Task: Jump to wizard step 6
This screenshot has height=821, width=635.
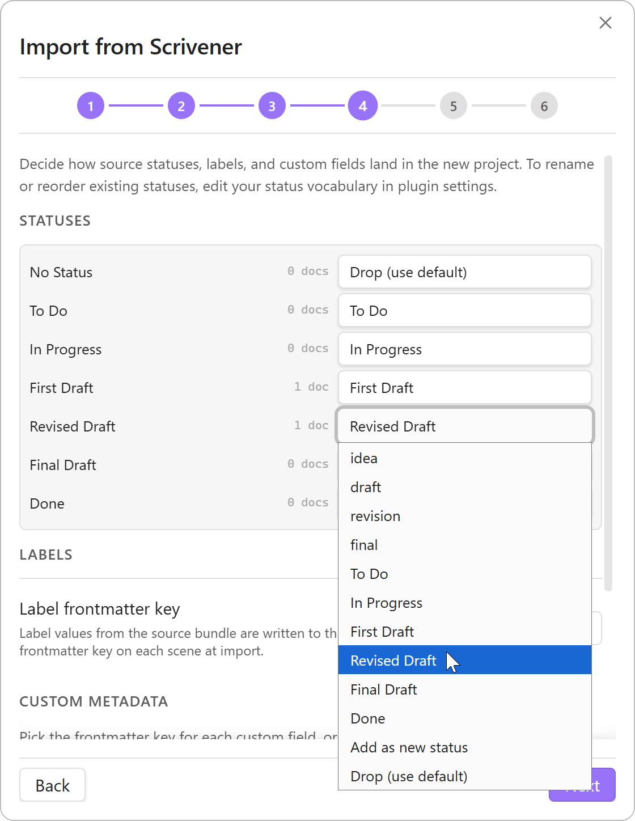Action: pyautogui.click(x=544, y=106)
